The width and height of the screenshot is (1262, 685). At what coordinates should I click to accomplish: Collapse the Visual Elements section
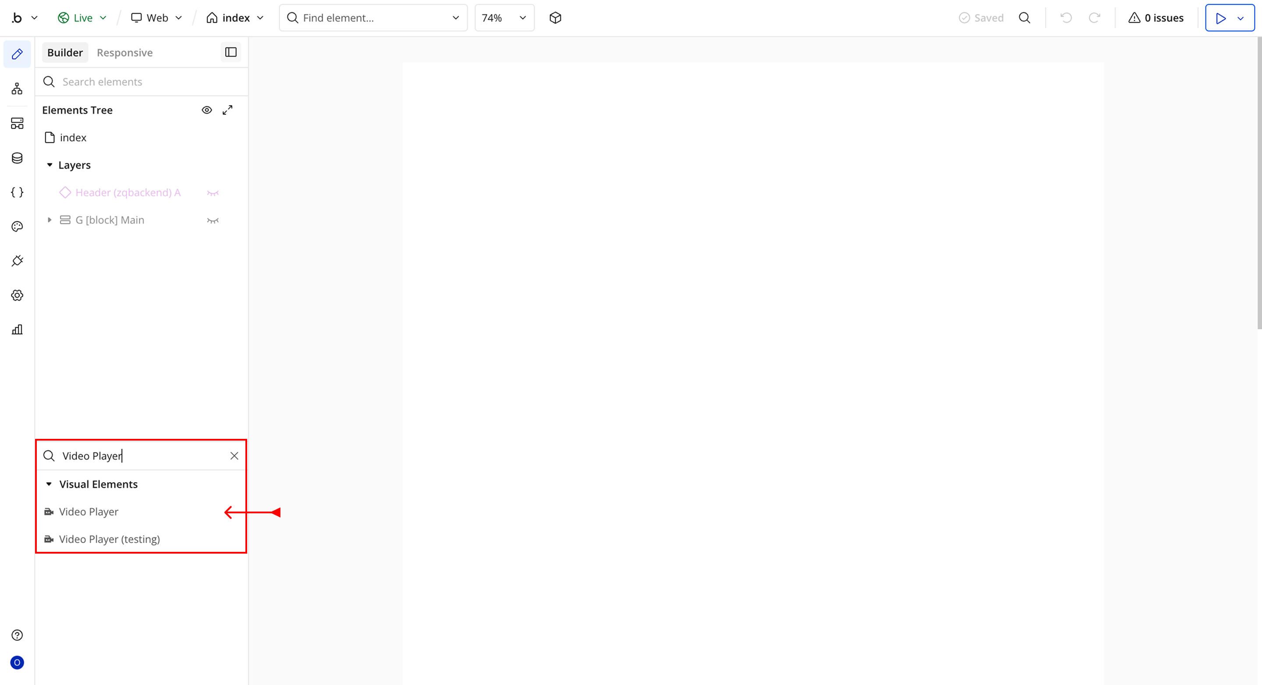tap(49, 484)
